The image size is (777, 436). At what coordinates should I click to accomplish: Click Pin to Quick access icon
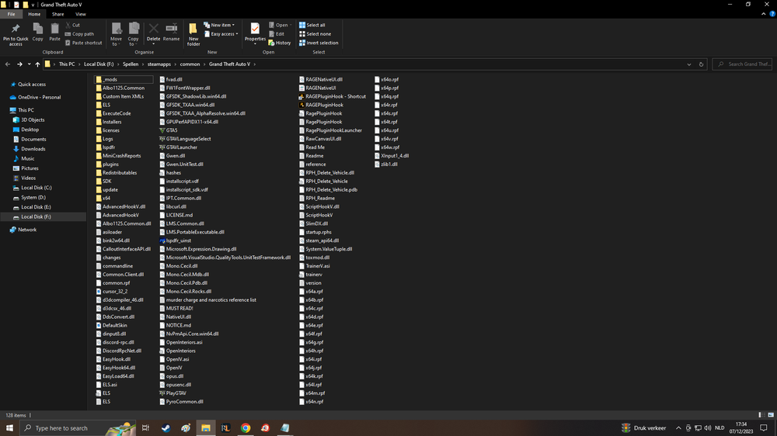pos(16,34)
